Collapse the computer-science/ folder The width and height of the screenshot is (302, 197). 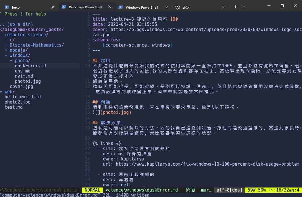26,35
